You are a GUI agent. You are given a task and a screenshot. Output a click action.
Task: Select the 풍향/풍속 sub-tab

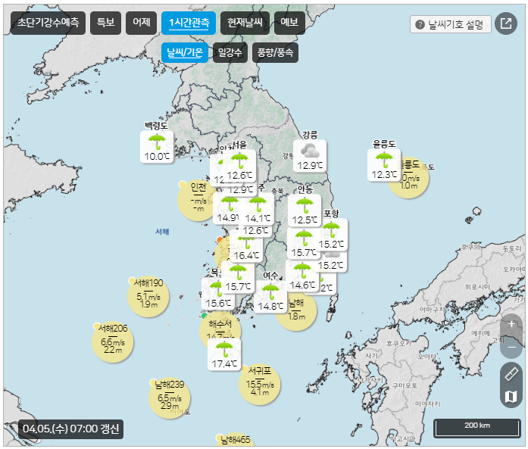[x=275, y=52]
